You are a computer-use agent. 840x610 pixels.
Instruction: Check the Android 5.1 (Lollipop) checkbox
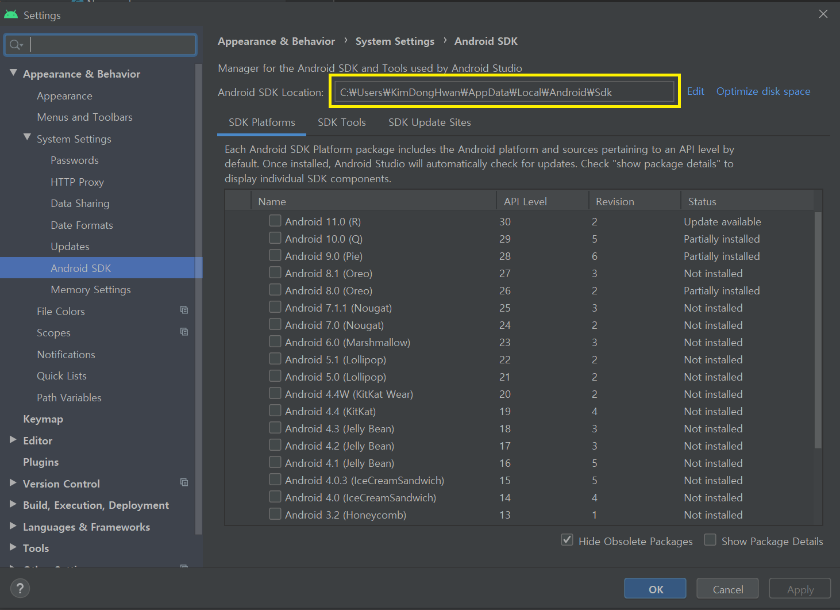tap(275, 359)
